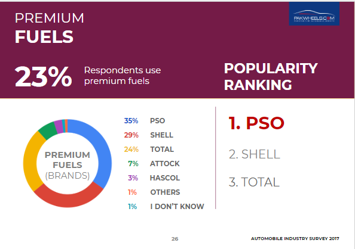Click the Premium Fuels (Brands) chart center
Image resolution: width=355 pixels, height=249 pixels.
click(x=68, y=165)
